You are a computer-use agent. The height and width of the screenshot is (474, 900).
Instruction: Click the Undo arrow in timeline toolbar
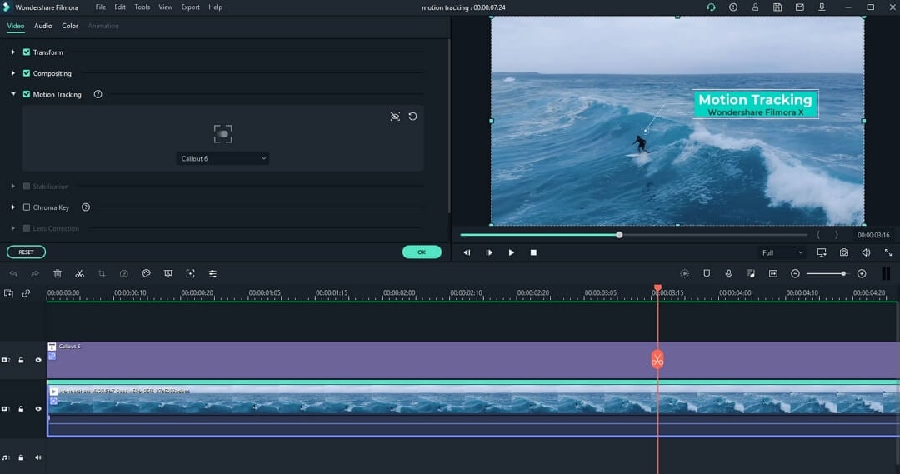(x=13, y=274)
